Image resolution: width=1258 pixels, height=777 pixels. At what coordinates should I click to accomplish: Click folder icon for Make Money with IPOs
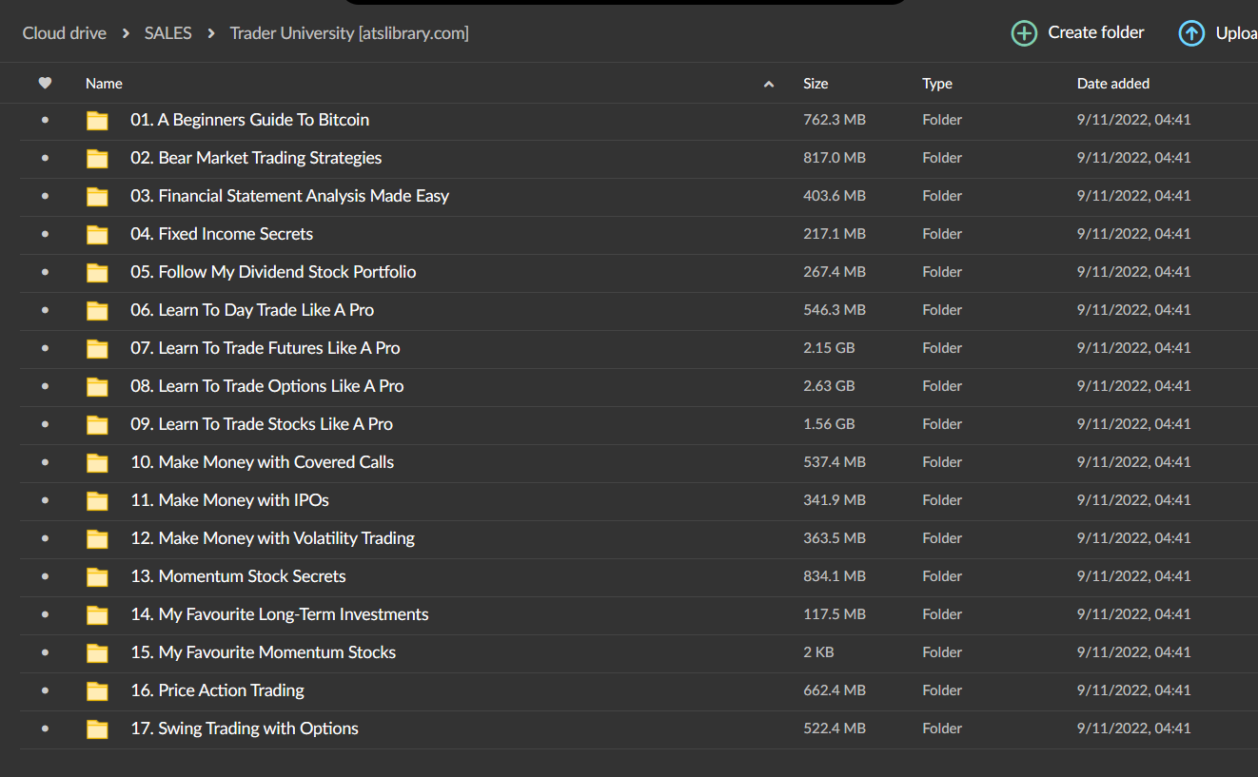[97, 501]
